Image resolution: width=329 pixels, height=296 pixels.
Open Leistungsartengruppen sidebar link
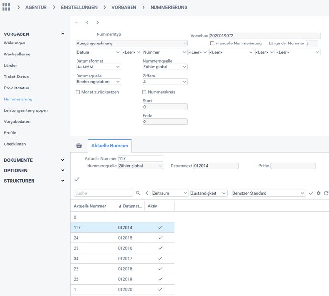click(26, 110)
